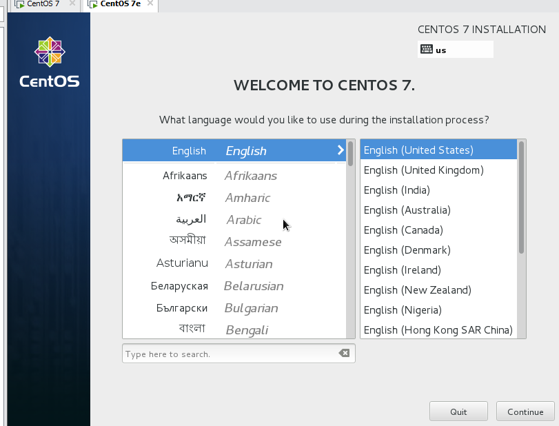
Task: Click the language list scrollbar
Action: (x=351, y=153)
